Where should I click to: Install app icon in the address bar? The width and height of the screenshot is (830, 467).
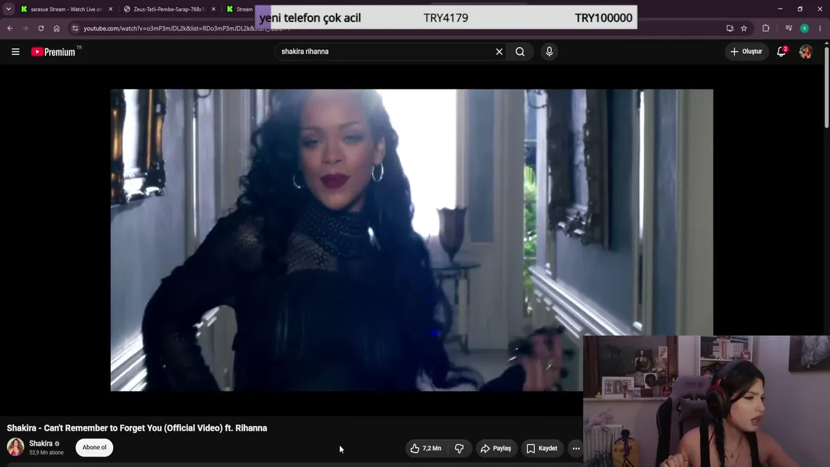pos(730,29)
